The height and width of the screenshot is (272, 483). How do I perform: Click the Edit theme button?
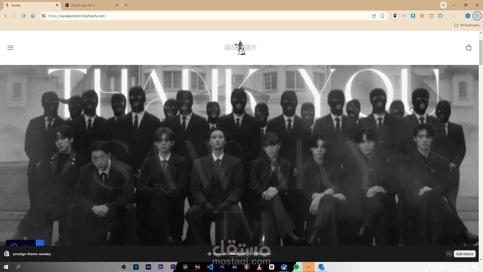[464, 254]
